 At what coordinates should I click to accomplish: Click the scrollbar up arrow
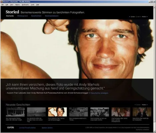click(x=154, y=7)
